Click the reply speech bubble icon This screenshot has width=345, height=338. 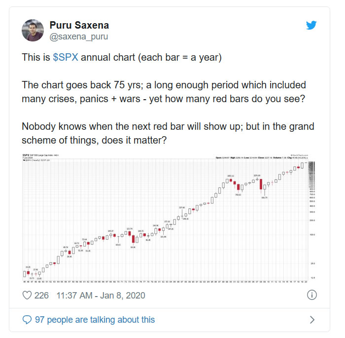[27, 320]
